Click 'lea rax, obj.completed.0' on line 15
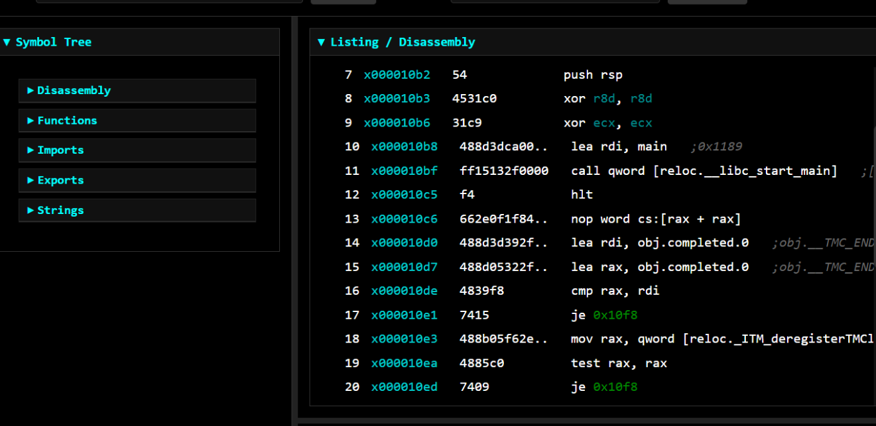Image resolution: width=876 pixels, height=426 pixels. (x=660, y=267)
